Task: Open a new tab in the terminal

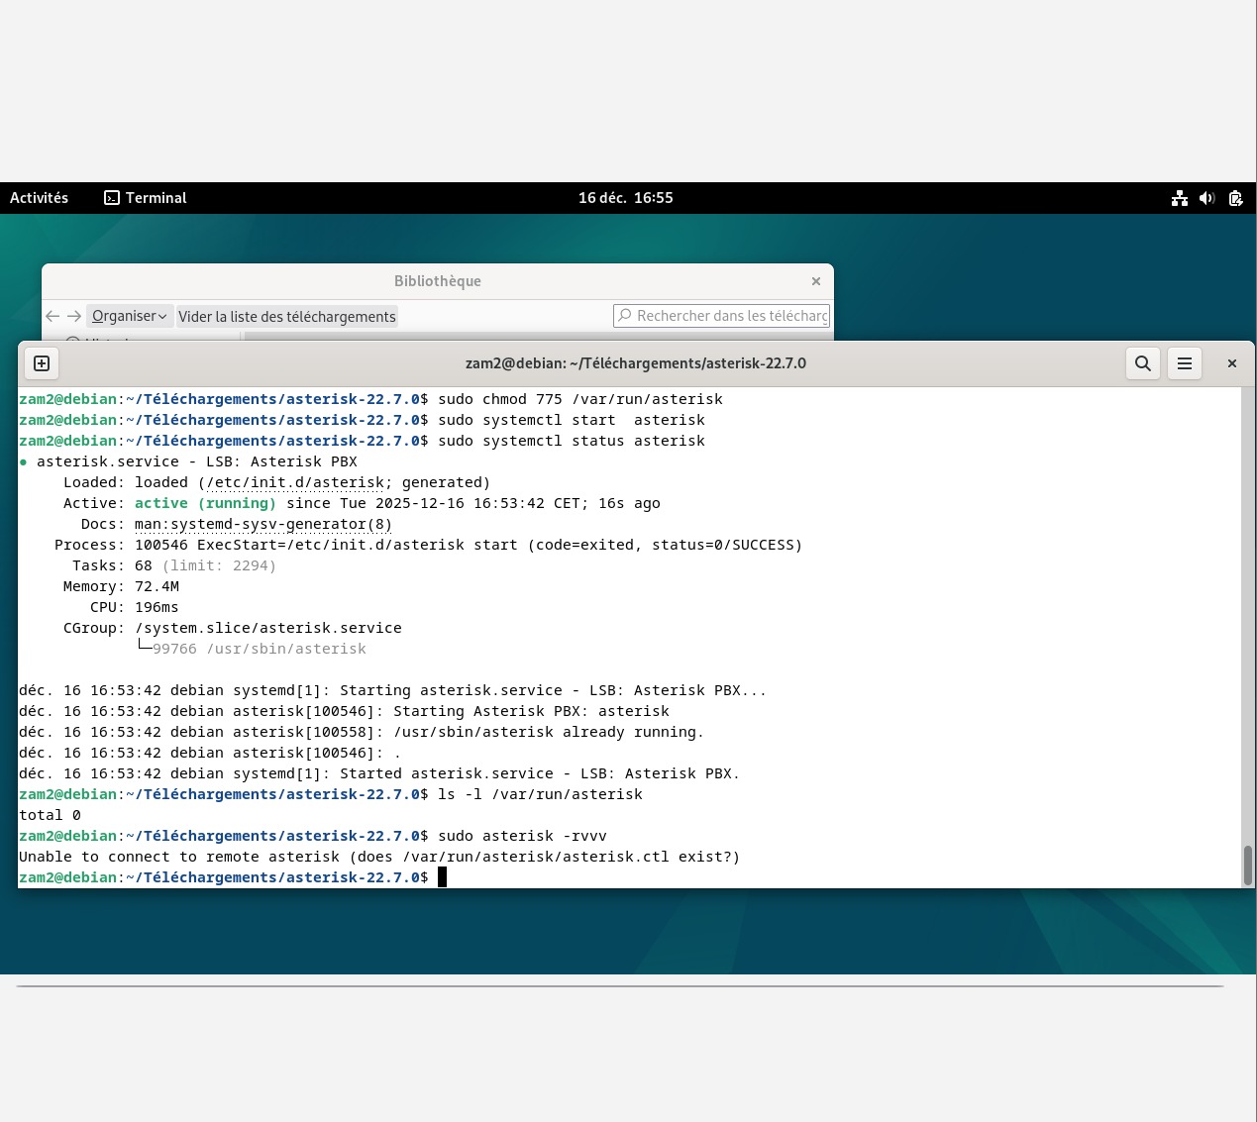Action: coord(42,363)
